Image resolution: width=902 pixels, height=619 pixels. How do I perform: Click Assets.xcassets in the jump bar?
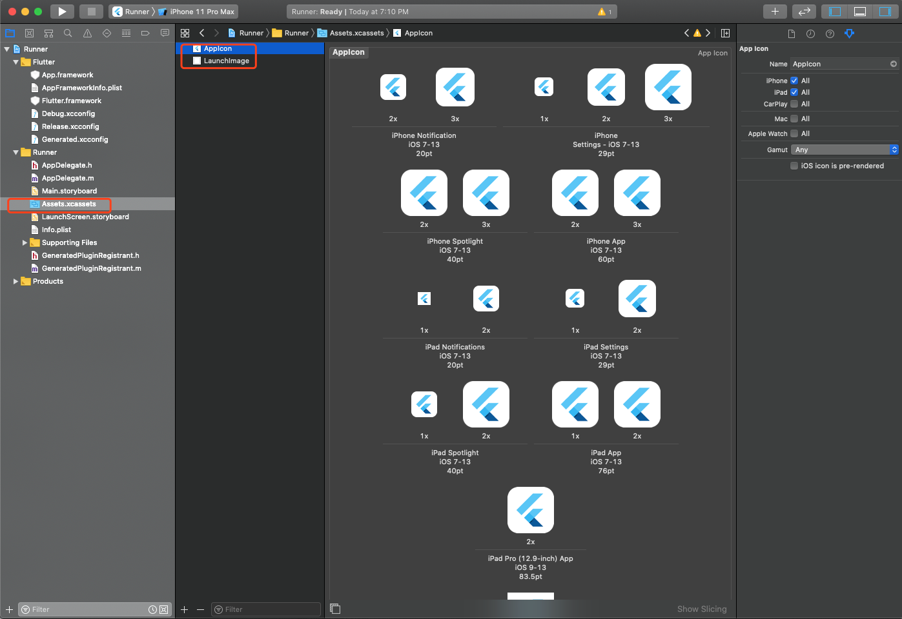coord(351,33)
